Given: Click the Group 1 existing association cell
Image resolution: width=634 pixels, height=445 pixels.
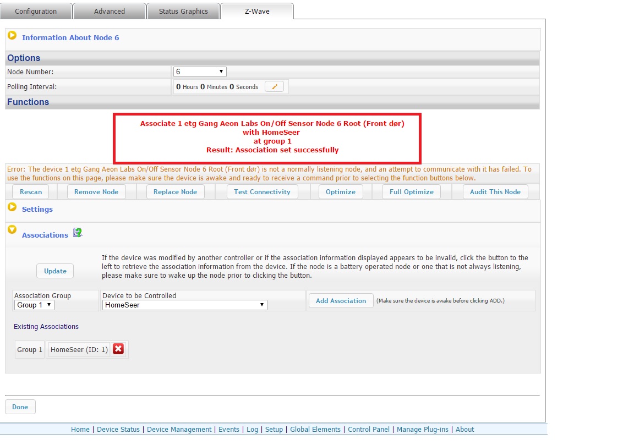Looking at the screenshot, I should click(x=30, y=350).
